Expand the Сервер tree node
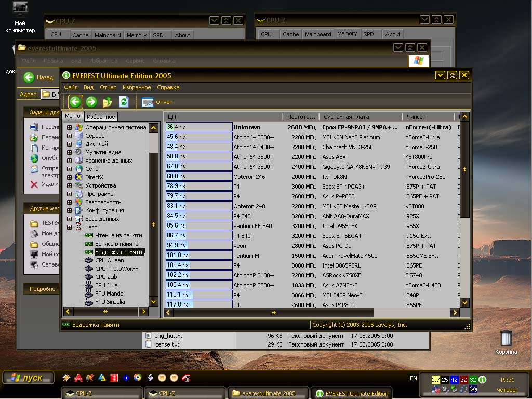The width and height of the screenshot is (532, 399). click(x=69, y=136)
